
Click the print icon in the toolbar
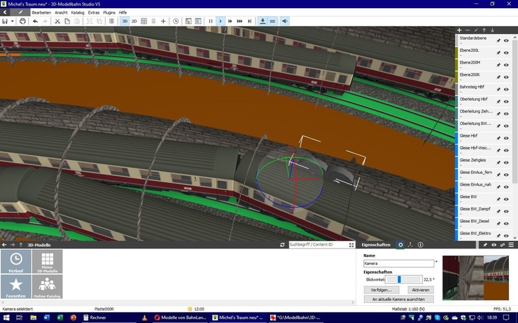click(x=23, y=21)
